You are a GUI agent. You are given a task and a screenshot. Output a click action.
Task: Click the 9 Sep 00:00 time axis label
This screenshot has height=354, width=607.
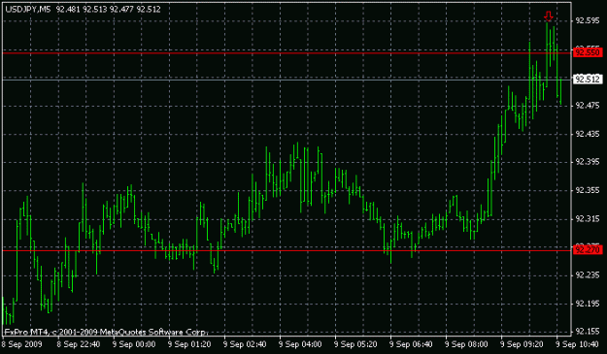tap(134, 344)
